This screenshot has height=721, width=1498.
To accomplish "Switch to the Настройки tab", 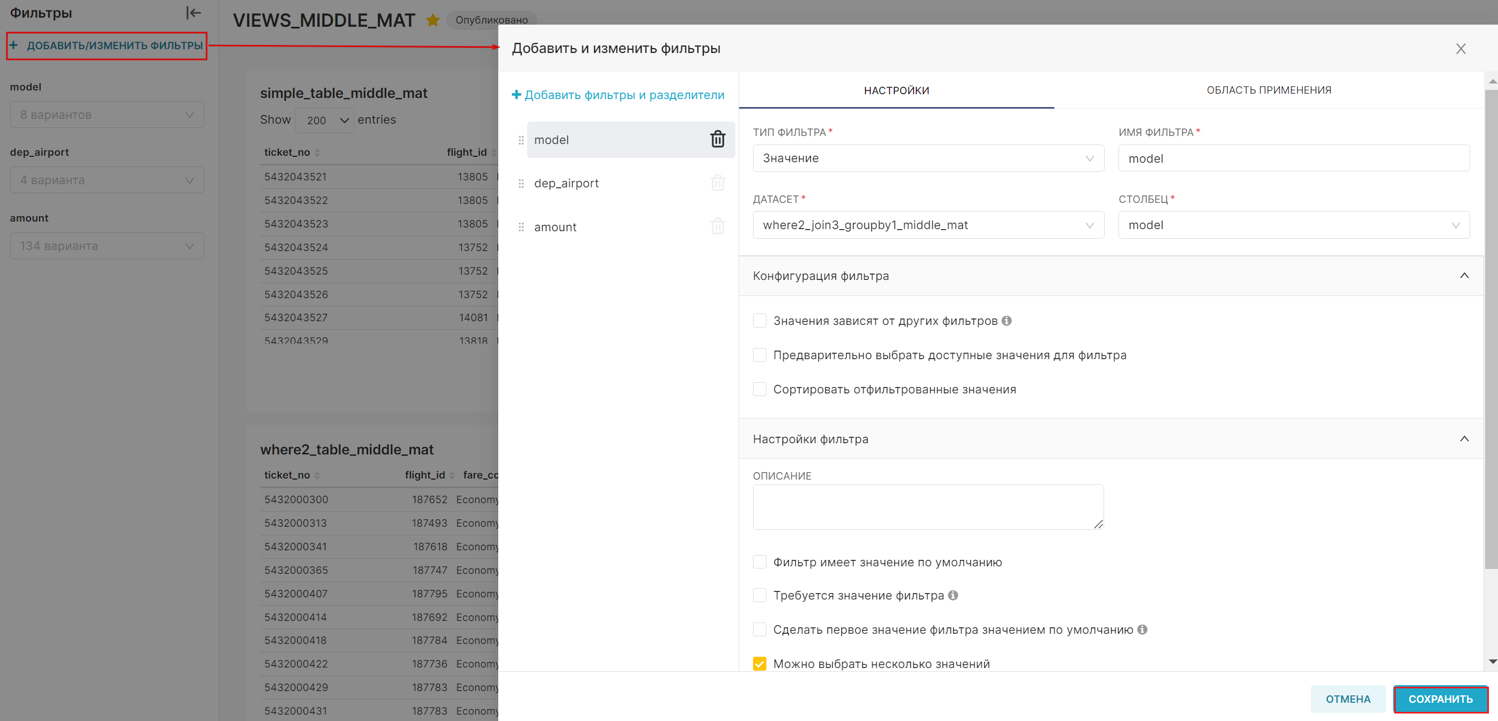I will [896, 90].
